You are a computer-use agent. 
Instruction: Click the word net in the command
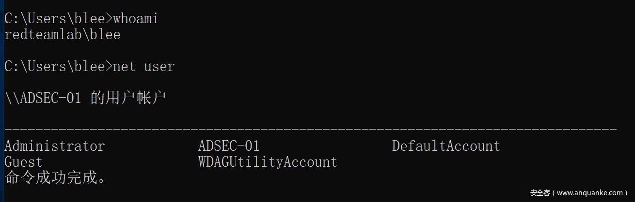coord(124,66)
